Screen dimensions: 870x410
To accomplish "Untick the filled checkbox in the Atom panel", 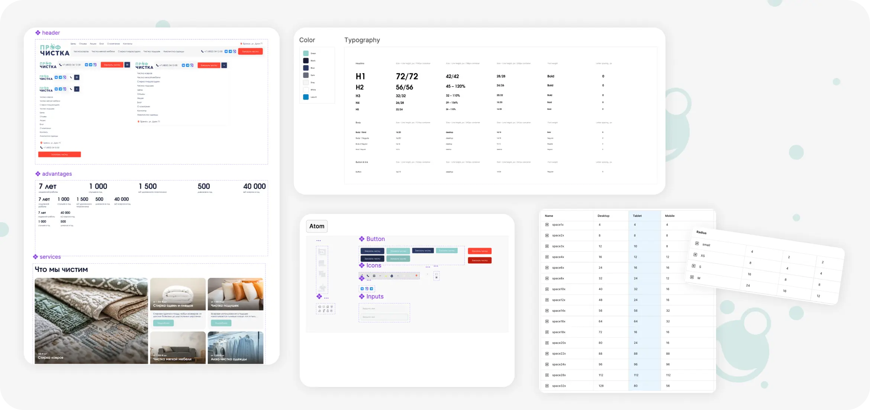I will [x=436, y=277].
